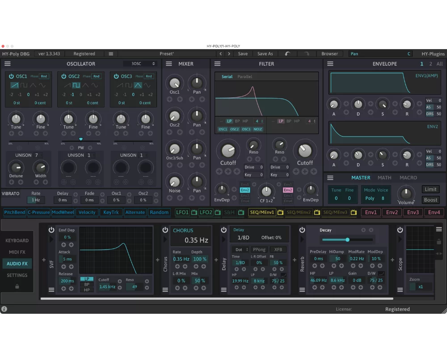Open Delay Dot mode dropdown
Image resolution: width=447 pixels, height=357 pixels.
[x=240, y=249]
